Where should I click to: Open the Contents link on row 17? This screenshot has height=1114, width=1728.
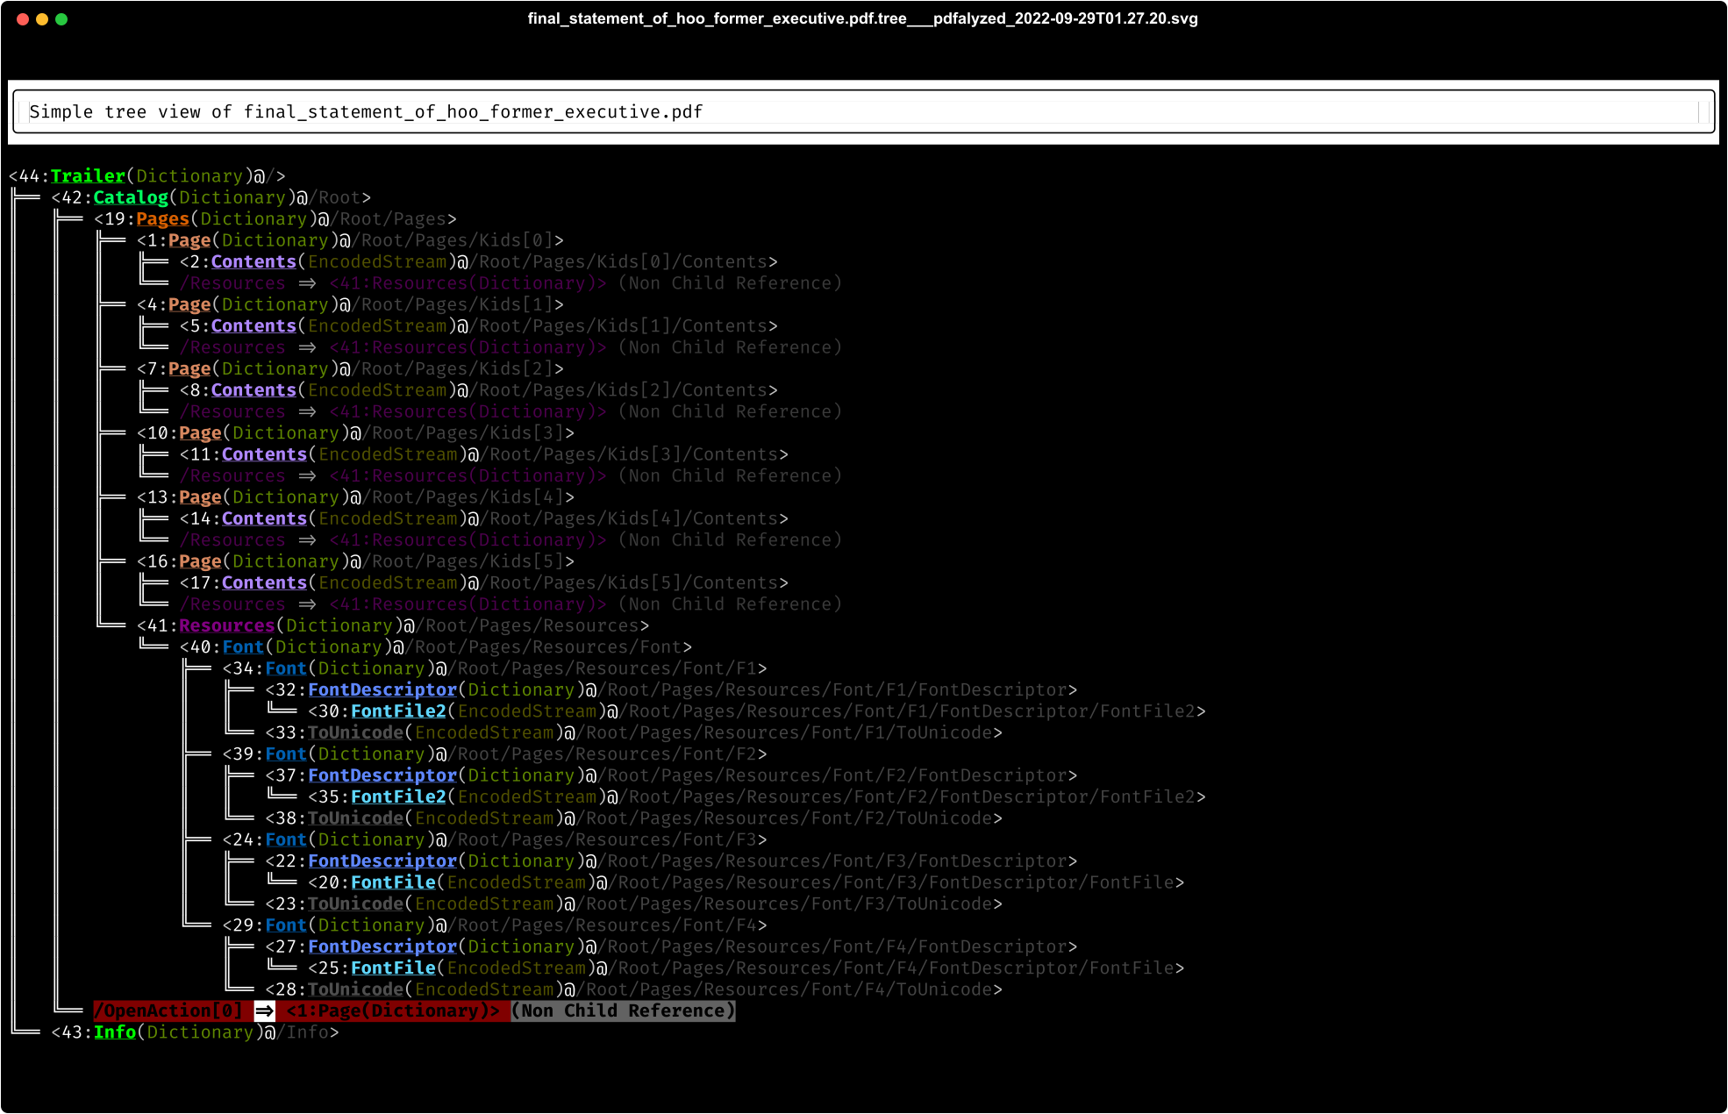(264, 582)
